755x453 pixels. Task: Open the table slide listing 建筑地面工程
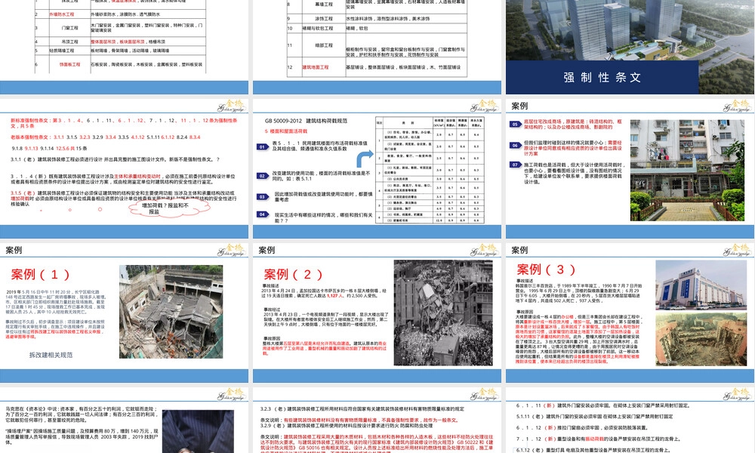pyautogui.click(x=377, y=47)
